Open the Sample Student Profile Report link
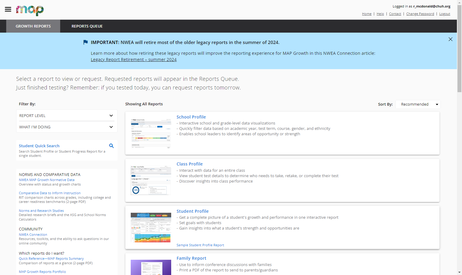Screen dimensions: 462x275 point(200,245)
